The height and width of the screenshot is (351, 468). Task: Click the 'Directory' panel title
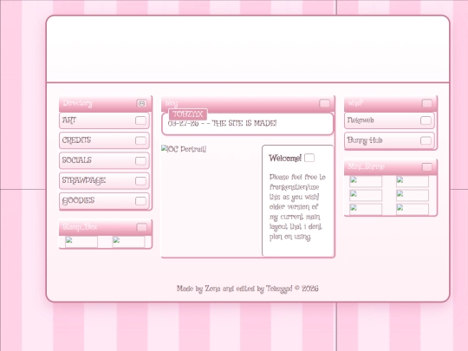77,103
